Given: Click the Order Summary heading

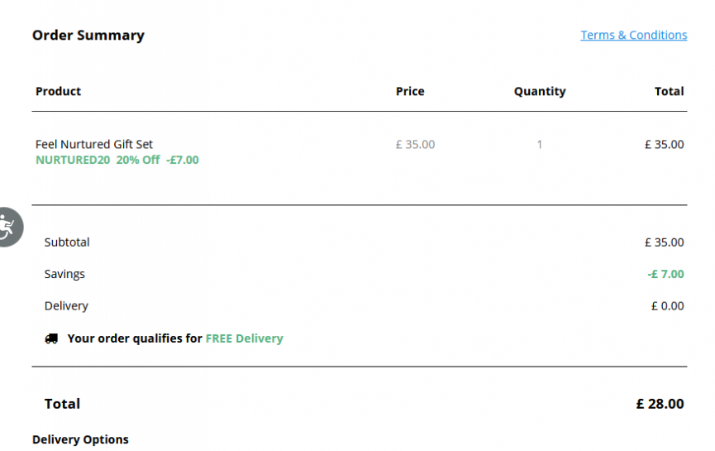Looking at the screenshot, I should coord(88,35).
